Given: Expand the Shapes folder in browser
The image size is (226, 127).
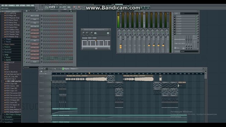Looking at the screenshot, I should coord(8,39).
